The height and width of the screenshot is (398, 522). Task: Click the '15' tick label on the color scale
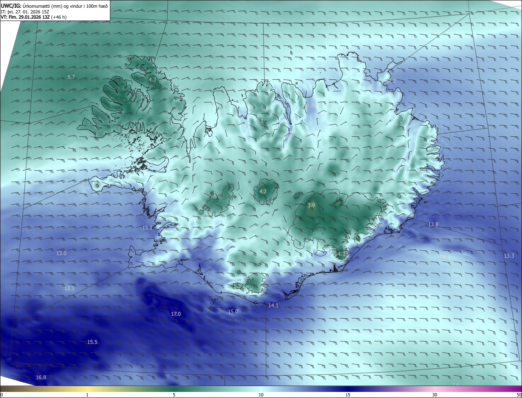point(348,395)
